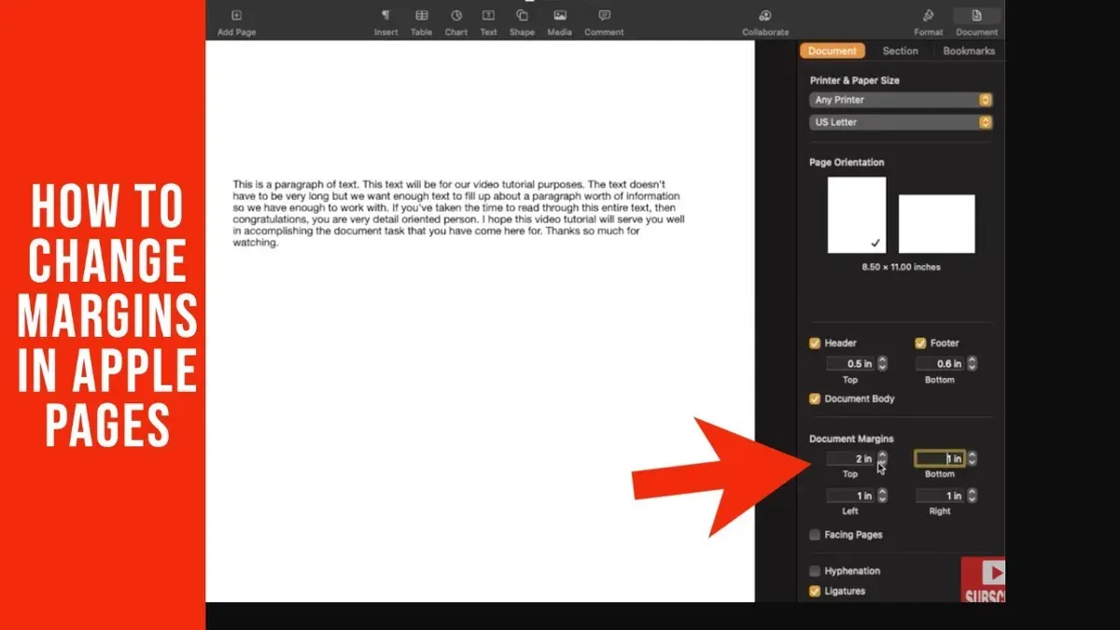Switch to the Section tab
This screenshot has height=630, width=1120.
[901, 51]
